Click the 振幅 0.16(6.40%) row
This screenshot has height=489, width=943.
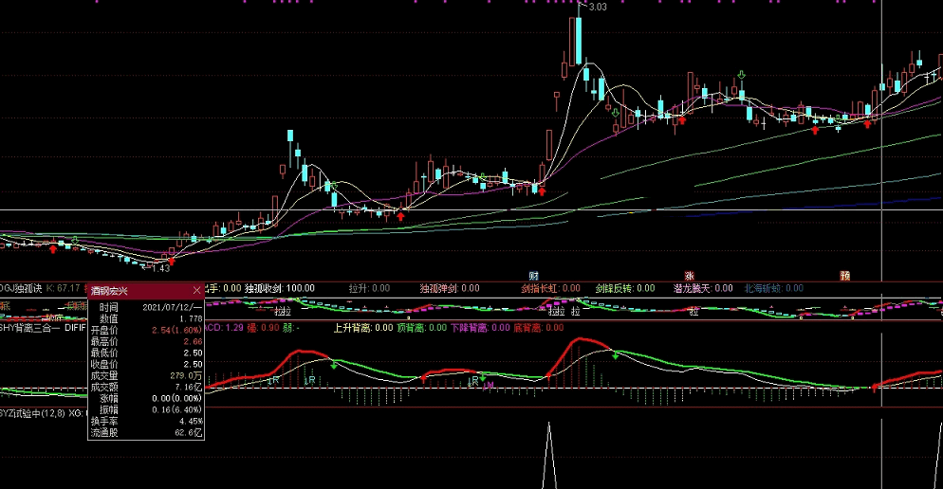coord(146,409)
